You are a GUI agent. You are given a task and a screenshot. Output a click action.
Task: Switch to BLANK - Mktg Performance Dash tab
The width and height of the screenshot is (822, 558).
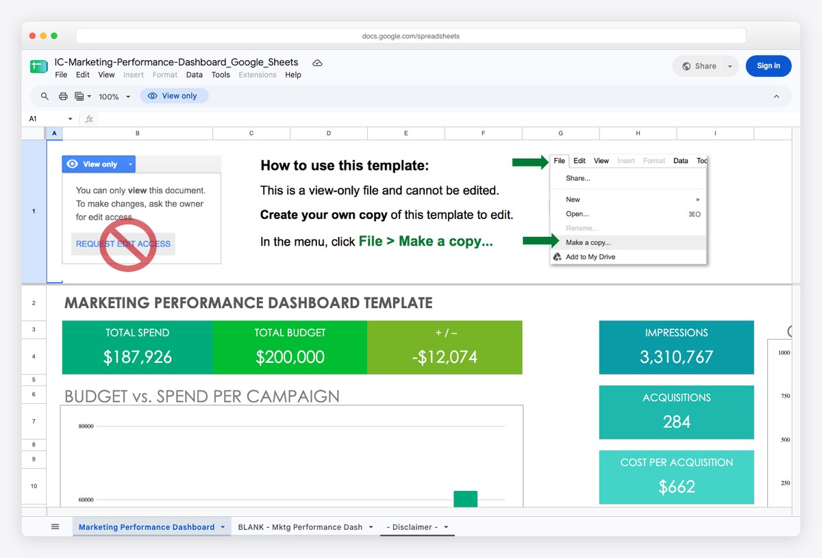point(300,527)
